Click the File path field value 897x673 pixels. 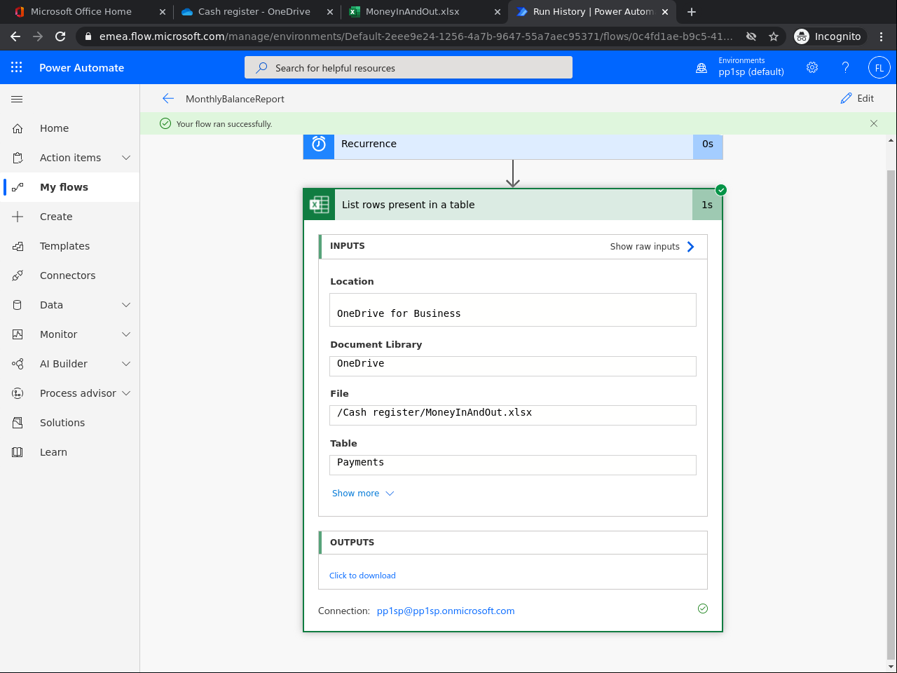513,415
